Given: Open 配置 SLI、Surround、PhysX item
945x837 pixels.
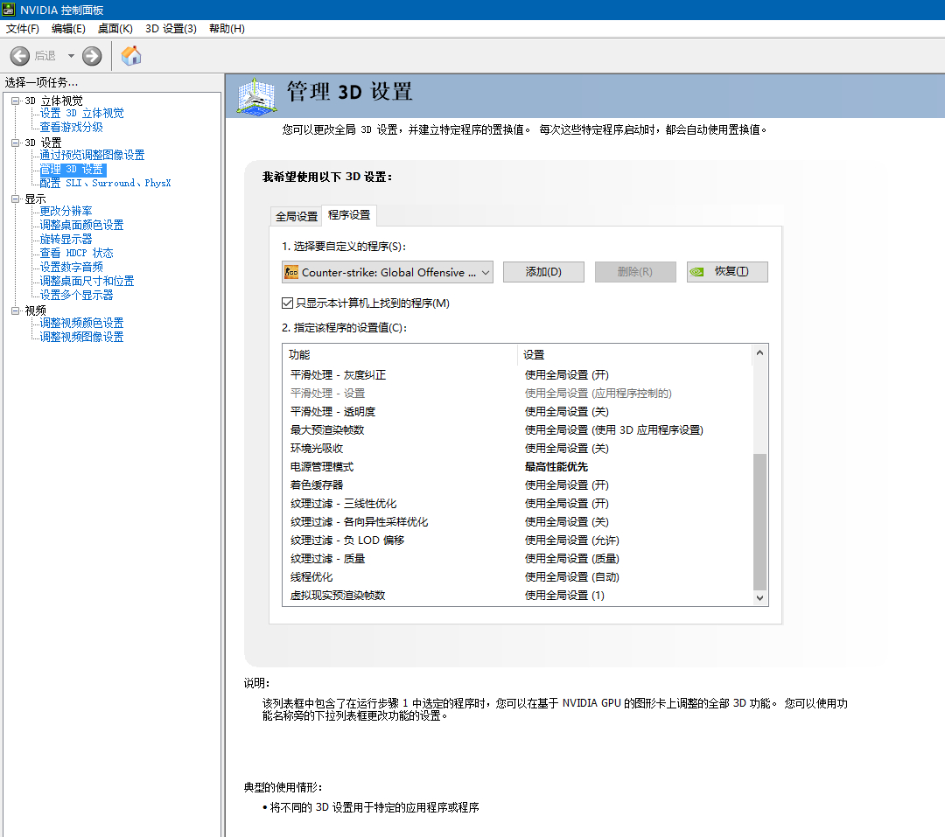Looking at the screenshot, I should pyautogui.click(x=106, y=183).
